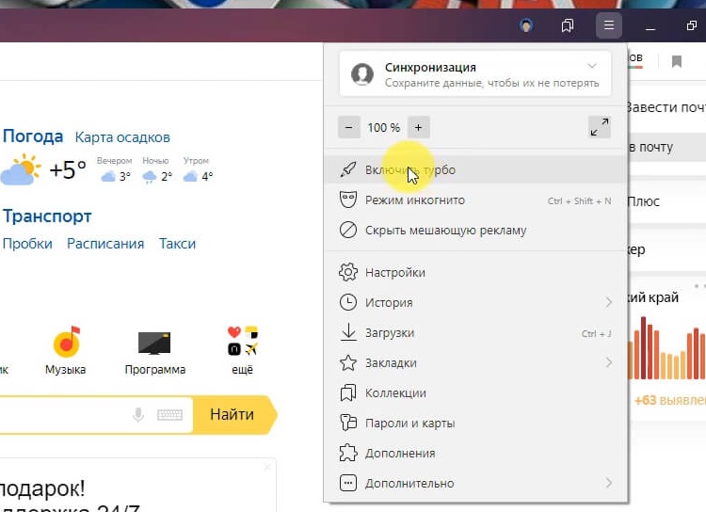This screenshot has width=706, height=512.
Task: Open Дополнения from the menu
Action: (475, 454)
